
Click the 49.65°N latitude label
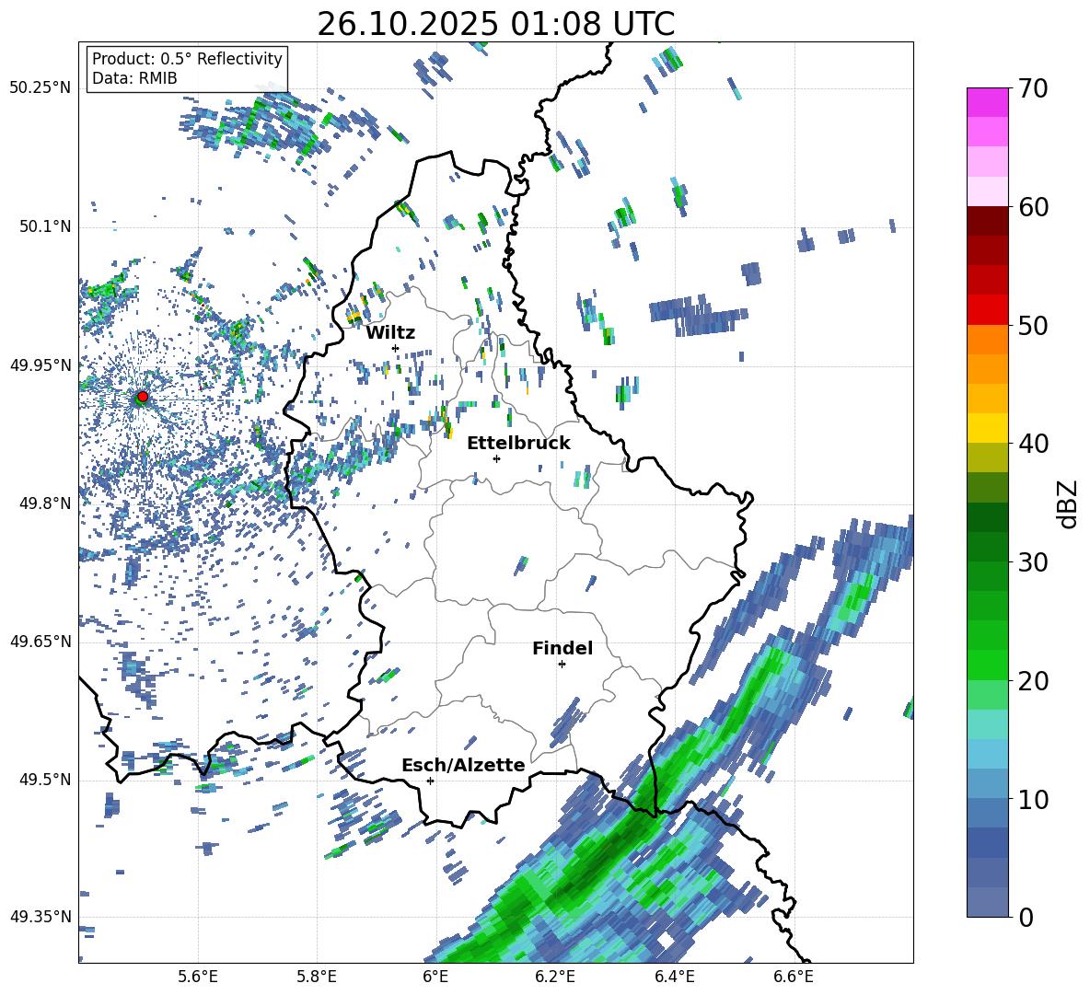pyautogui.click(x=41, y=641)
